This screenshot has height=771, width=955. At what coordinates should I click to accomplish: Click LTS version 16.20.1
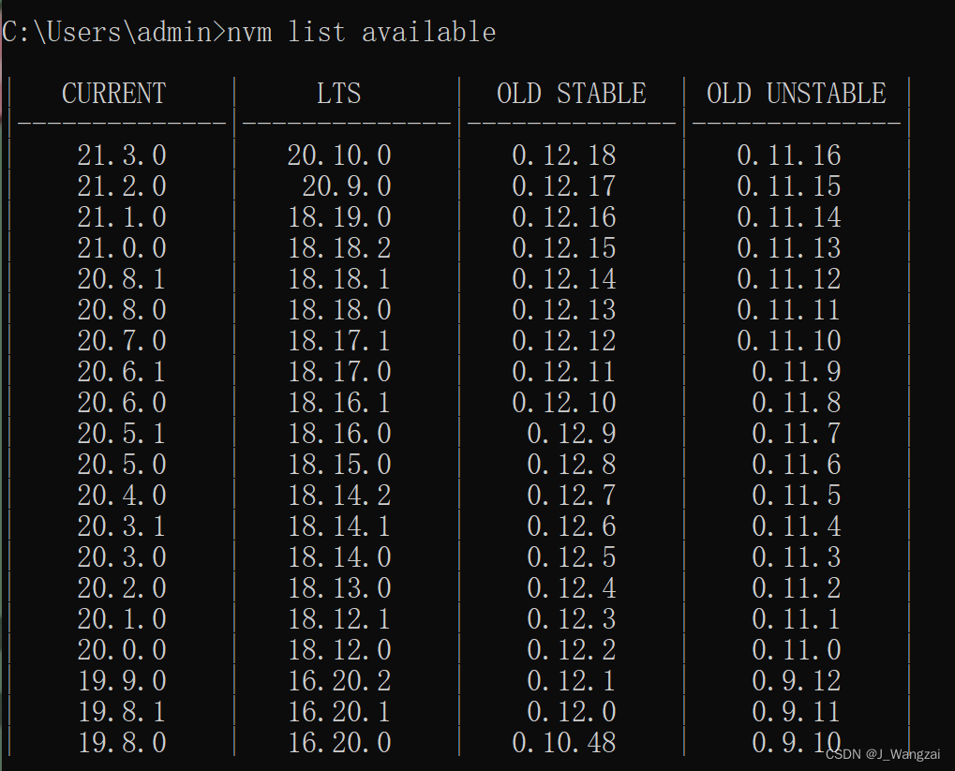(x=339, y=712)
